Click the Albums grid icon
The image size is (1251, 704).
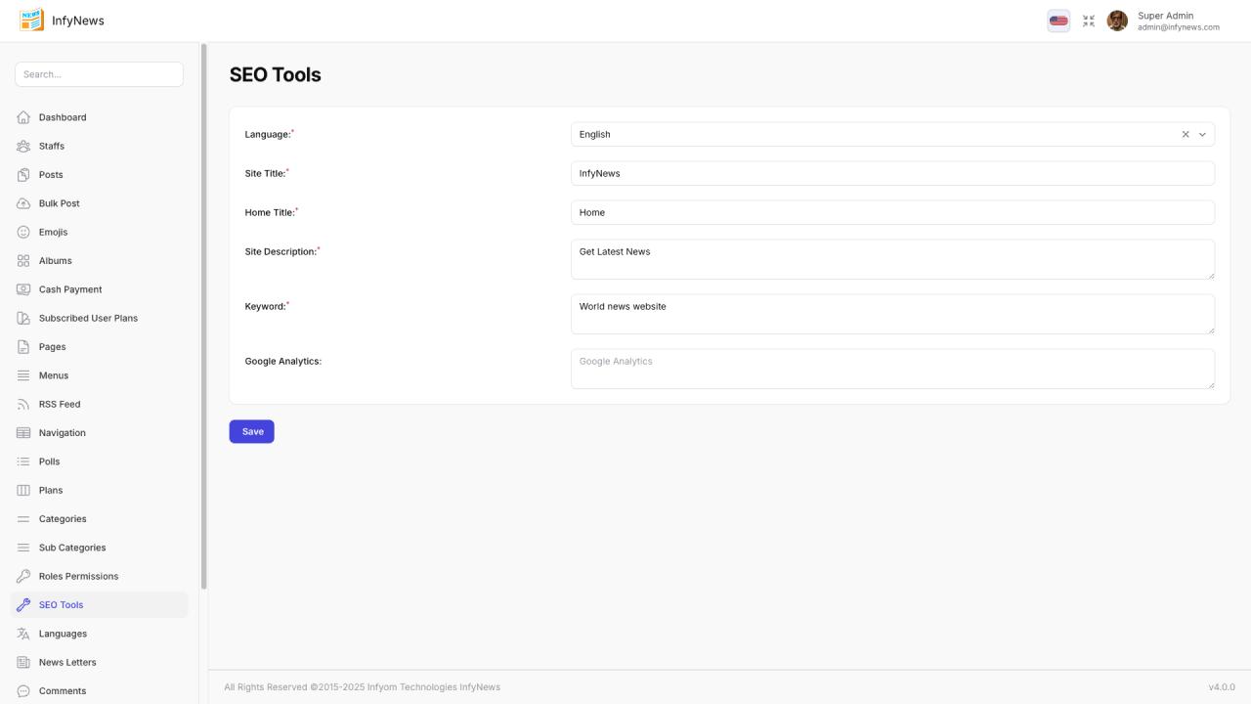(23, 261)
